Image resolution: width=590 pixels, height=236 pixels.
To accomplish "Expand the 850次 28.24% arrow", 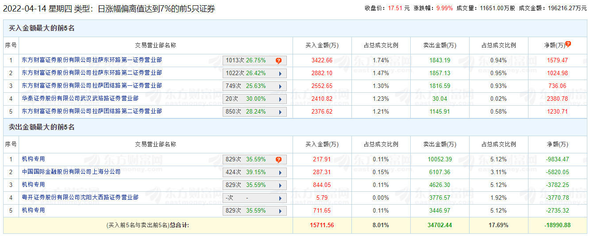I will click(280, 112).
